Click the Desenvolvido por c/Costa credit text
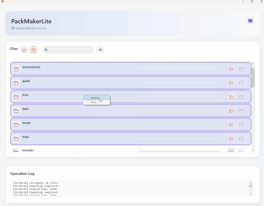The image size is (264, 206). click(30, 28)
